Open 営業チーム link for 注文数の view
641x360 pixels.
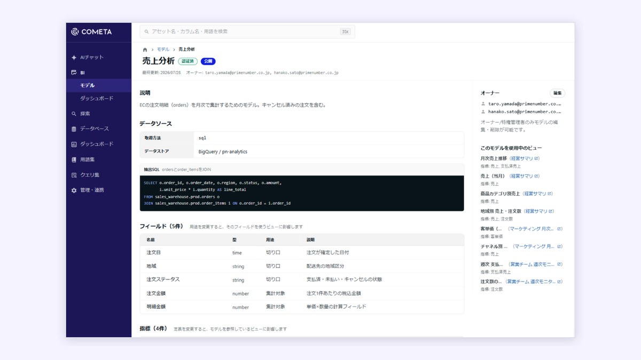coord(534,282)
